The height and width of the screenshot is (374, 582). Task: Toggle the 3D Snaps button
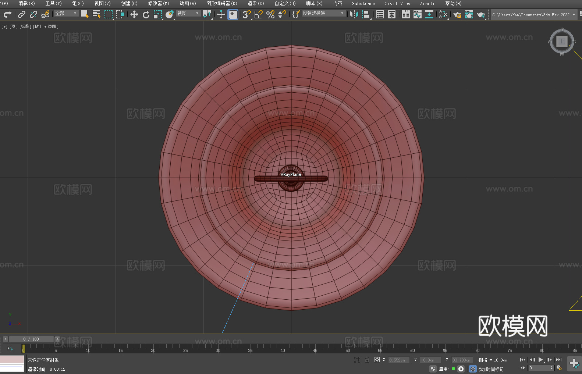coord(246,14)
